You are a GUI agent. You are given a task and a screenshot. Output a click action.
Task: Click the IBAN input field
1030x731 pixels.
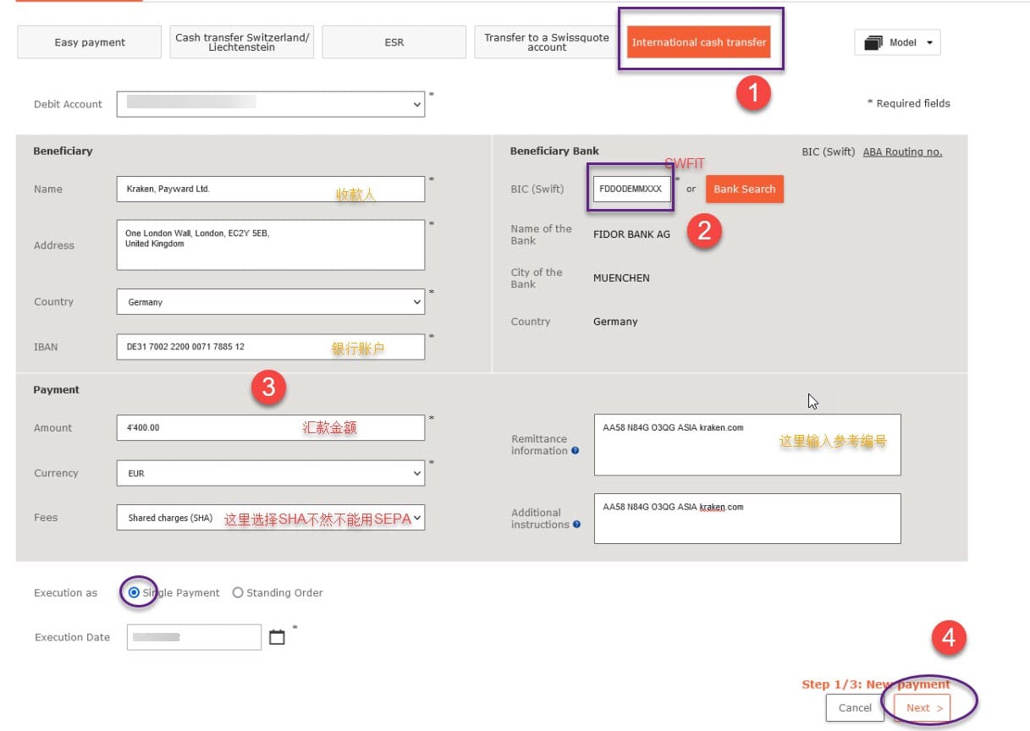[270, 346]
